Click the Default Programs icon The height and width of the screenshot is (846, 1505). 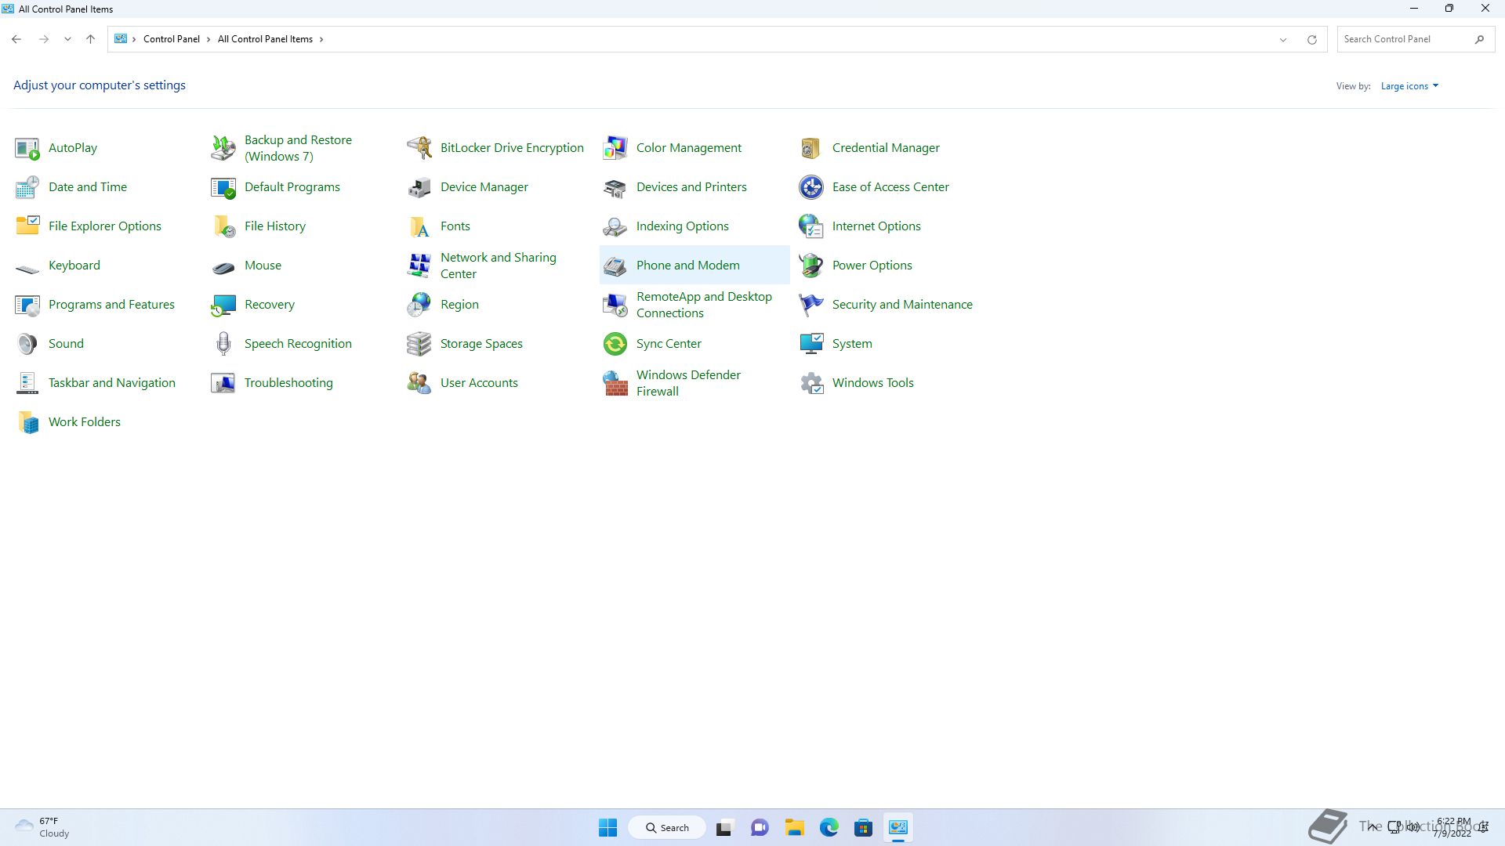(x=223, y=187)
